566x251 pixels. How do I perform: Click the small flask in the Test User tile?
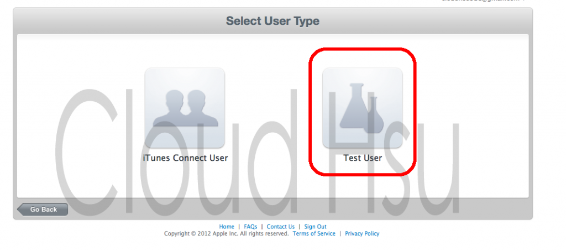[x=374, y=115]
